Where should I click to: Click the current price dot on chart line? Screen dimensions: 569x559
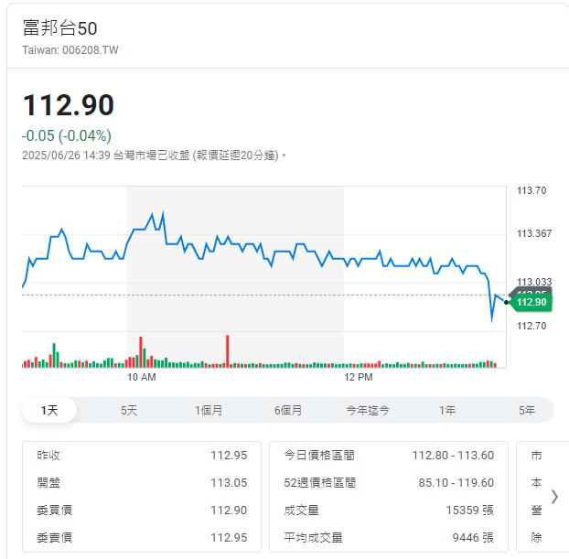[x=506, y=302]
